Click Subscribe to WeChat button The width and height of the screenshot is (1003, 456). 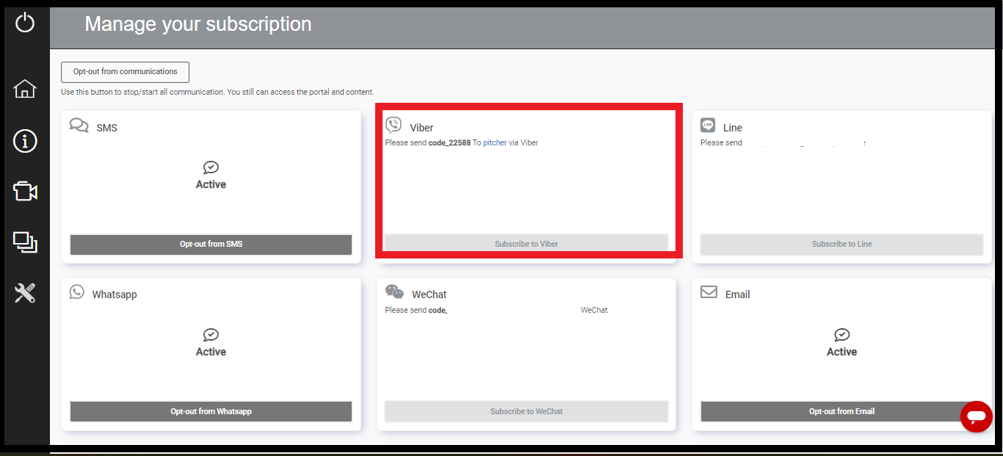(526, 411)
